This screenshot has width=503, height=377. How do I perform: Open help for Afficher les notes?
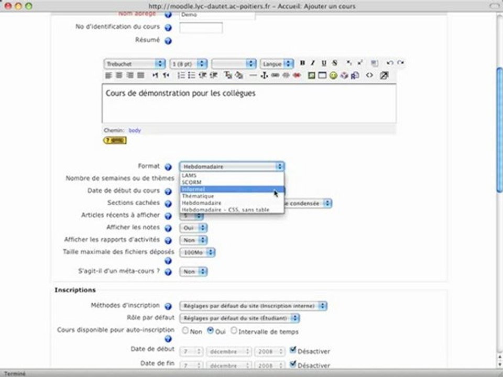(168, 228)
